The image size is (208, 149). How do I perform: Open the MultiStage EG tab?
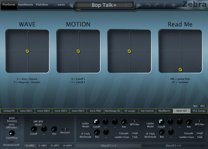point(113,111)
